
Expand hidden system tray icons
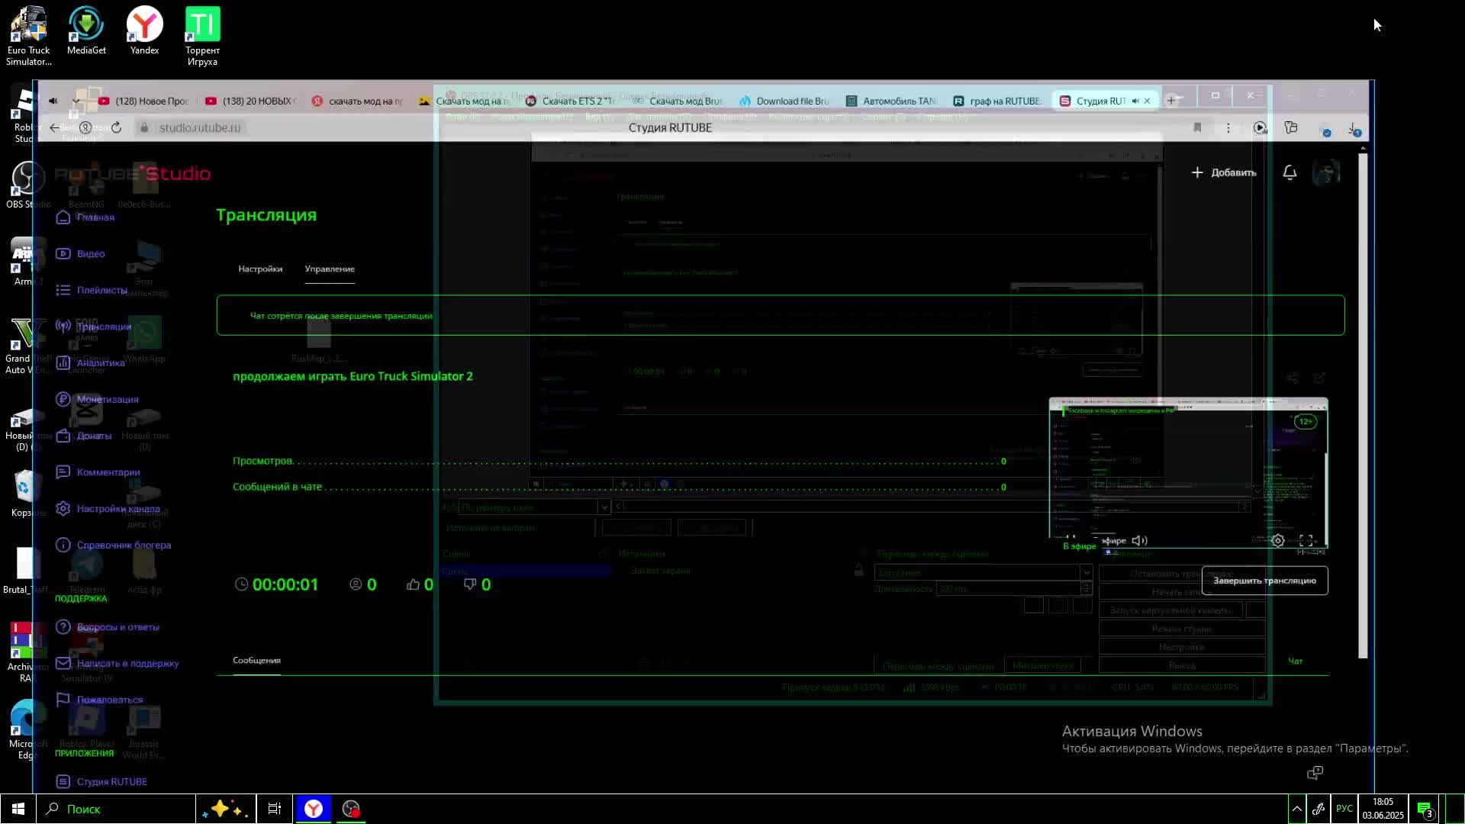[x=1296, y=809]
